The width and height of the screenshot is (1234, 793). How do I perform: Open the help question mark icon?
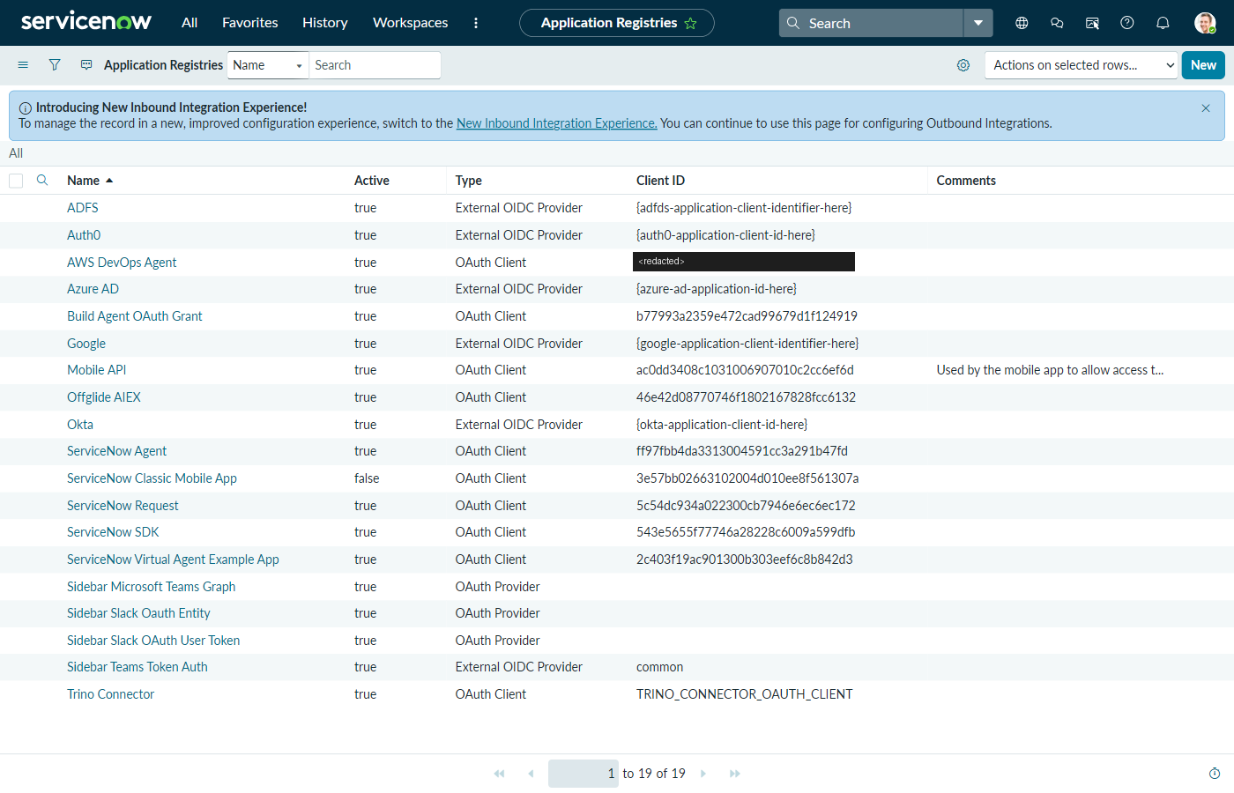1127,23
